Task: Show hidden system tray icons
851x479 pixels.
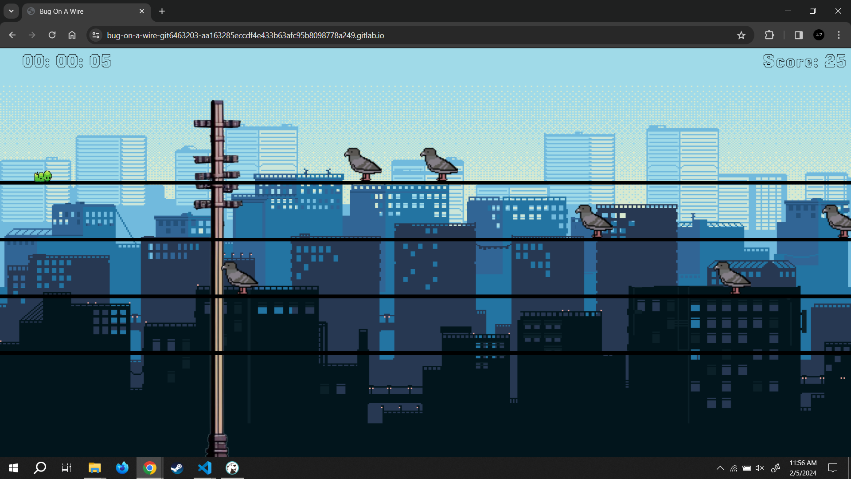Action: coord(720,468)
